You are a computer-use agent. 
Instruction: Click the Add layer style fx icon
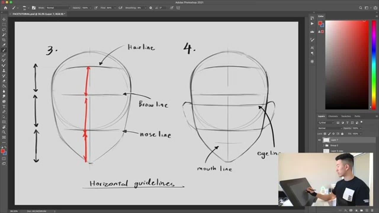coord(346,210)
